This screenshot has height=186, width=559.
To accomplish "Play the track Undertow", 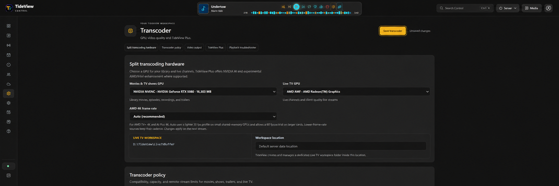I will [296, 7].
